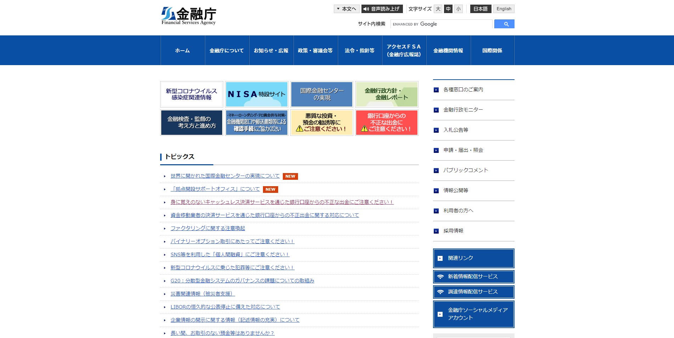674x338 pixels.
Task: Click arrow icon beside パブリックコメント
Action: pos(436,171)
